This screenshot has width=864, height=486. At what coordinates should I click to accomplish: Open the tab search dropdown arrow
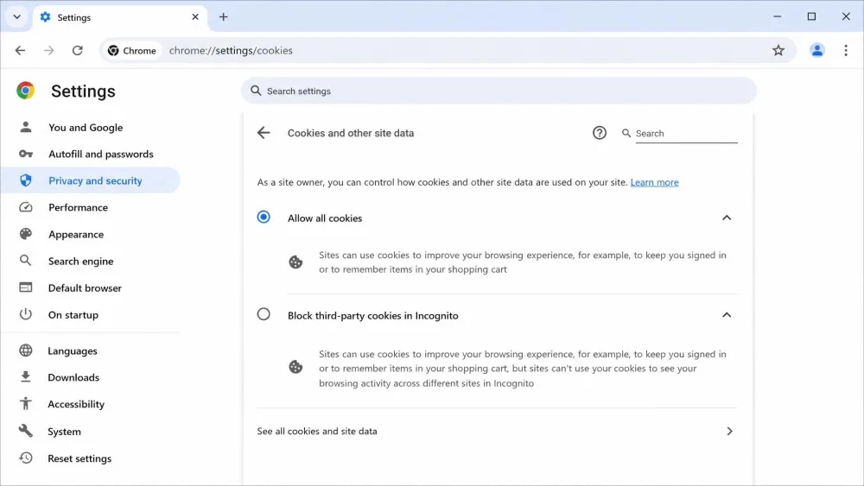(17, 17)
